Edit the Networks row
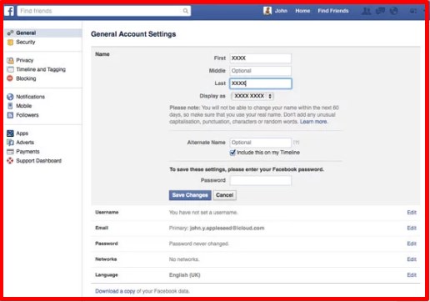 412,259
